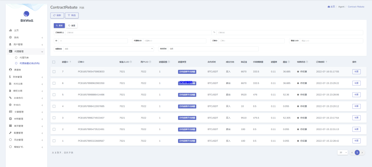Viewport: 372px width, 167px height.
Task: Click the help icon next to 受益人UID
Action: coord(131,62)
